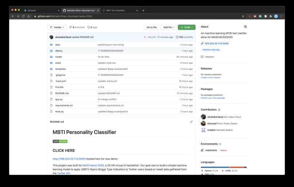Open commit hash 1fbc2ff
The width and height of the screenshot is (294, 187).
(x=151, y=37)
